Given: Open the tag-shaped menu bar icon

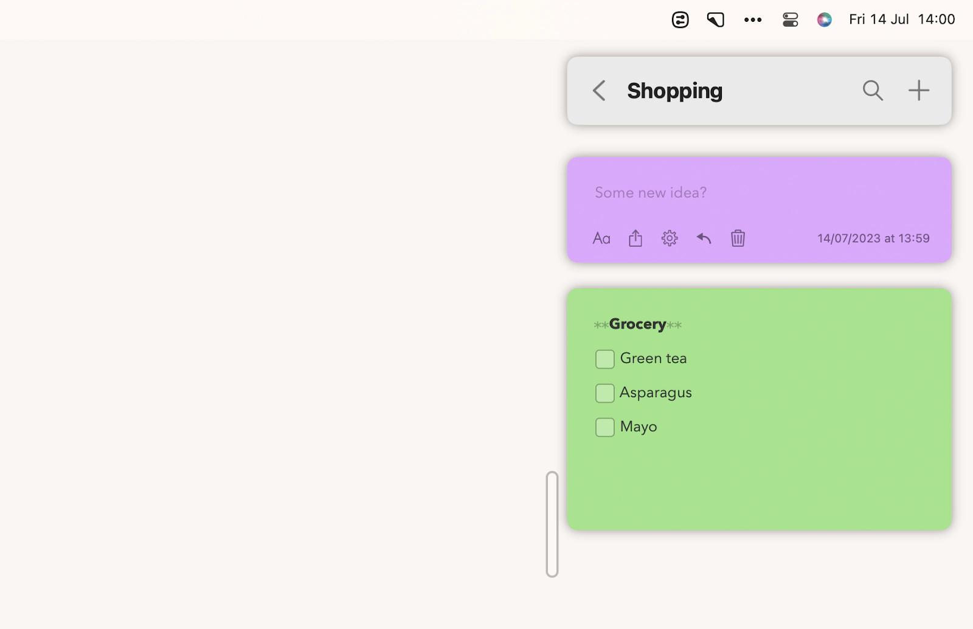Looking at the screenshot, I should 716,20.
